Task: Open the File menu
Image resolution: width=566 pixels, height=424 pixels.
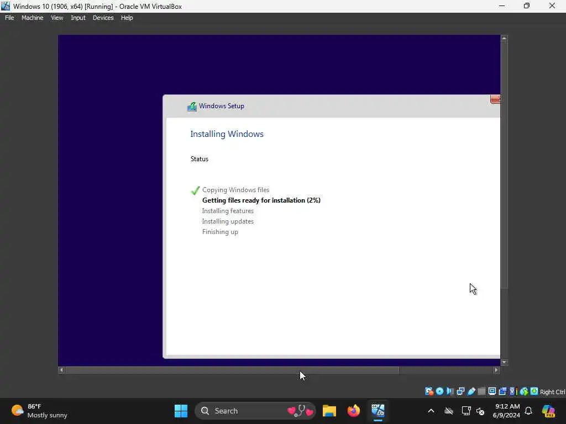Action: pos(9,18)
